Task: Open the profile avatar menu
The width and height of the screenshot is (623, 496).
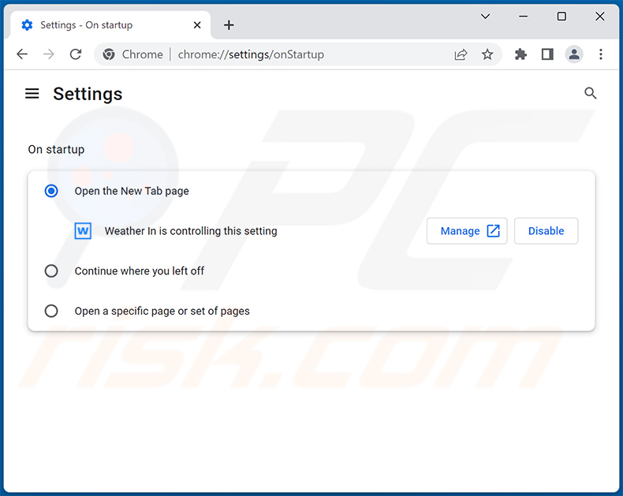Action: point(574,54)
